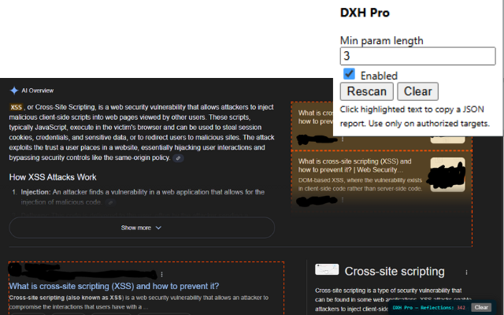Click the DXH Pro Reflections counter
The height and width of the screenshot is (315, 504).
pyautogui.click(x=428, y=307)
